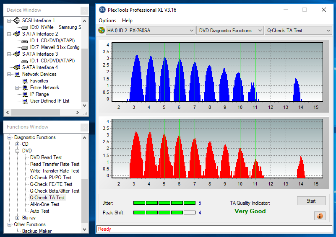The image size is (336, 237).
Task: Click the S-ATA Interface 4 icon
Action: [x=17, y=67]
